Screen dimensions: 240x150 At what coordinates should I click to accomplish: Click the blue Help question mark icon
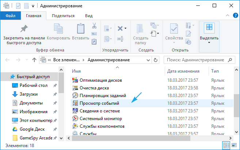coord(236,16)
